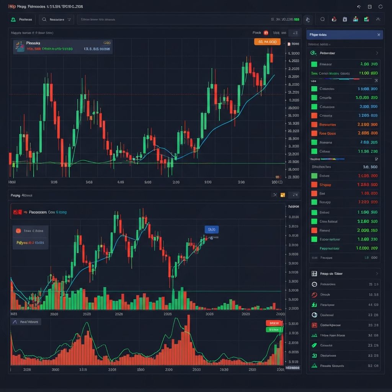Toggle the red Pool badge above the main chart

pos(266,33)
